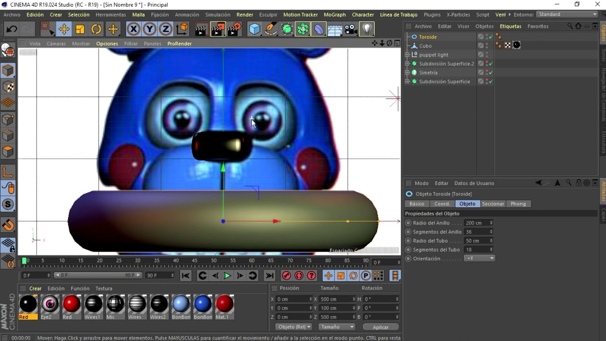
Task: Switch to Básico attribute tab
Action: (x=417, y=204)
